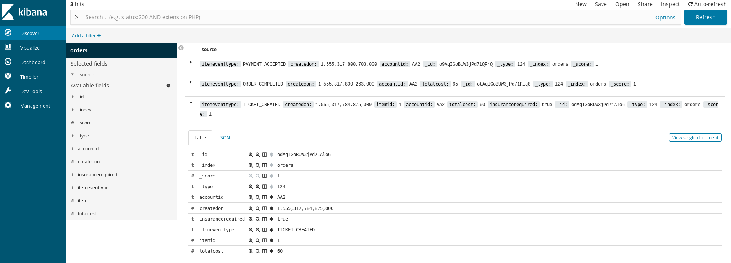This screenshot has width=731, height=263.
Task: Click New in the top menu
Action: pyautogui.click(x=581, y=4)
